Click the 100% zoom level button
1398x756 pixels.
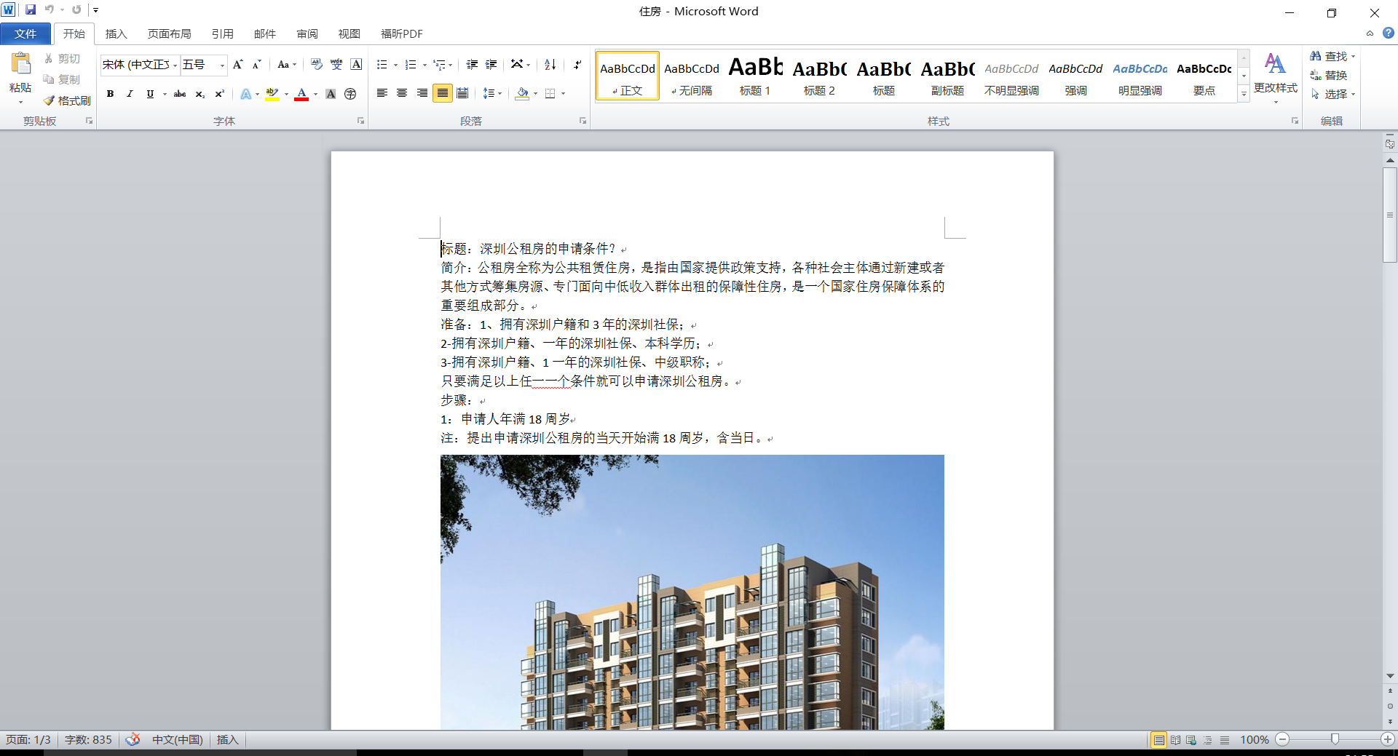[x=1255, y=740]
